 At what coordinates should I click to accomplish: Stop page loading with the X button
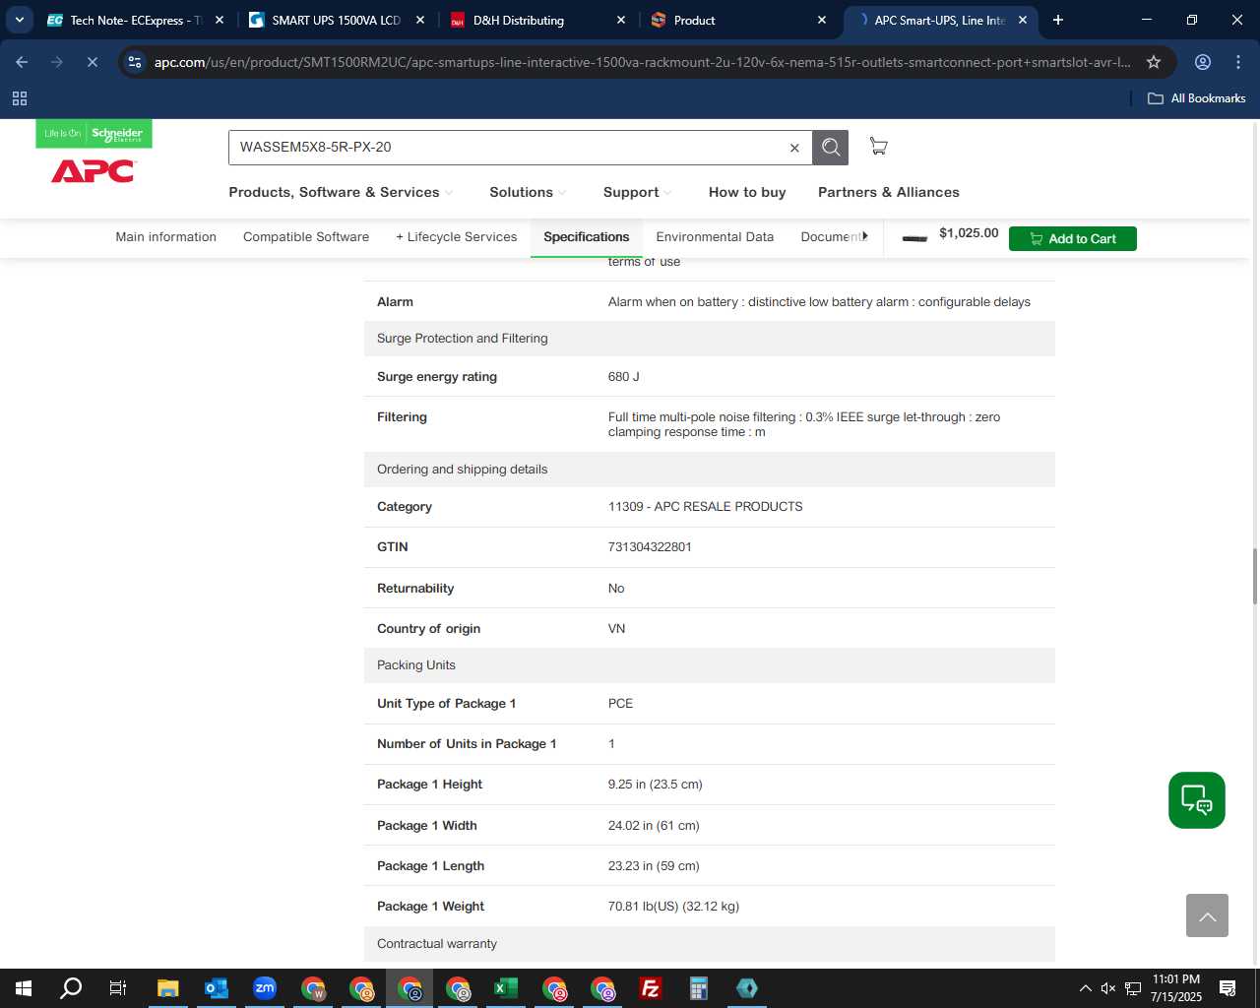(92, 62)
